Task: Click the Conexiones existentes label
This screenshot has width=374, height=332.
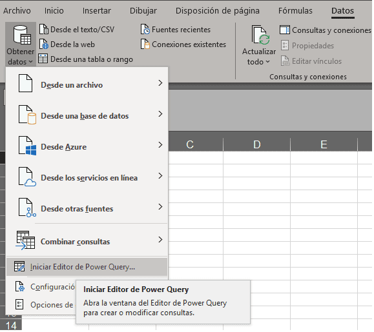Action: [189, 44]
